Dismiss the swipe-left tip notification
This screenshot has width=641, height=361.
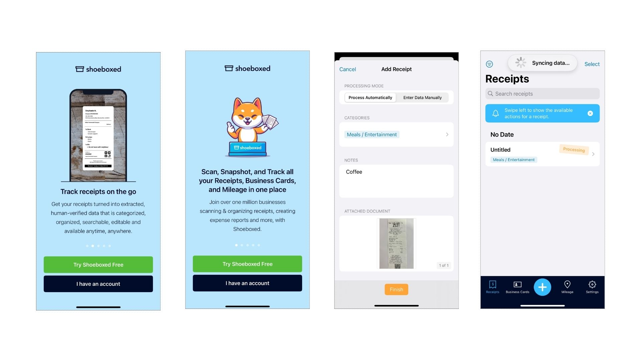pos(591,113)
